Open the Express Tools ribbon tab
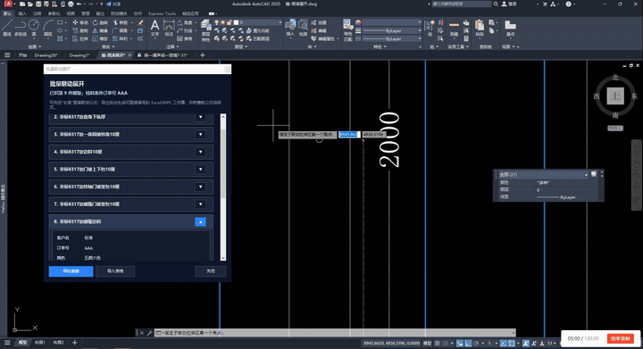 click(162, 13)
